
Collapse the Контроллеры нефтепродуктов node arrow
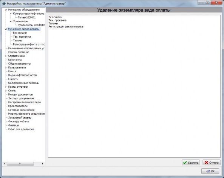click(11, 14)
